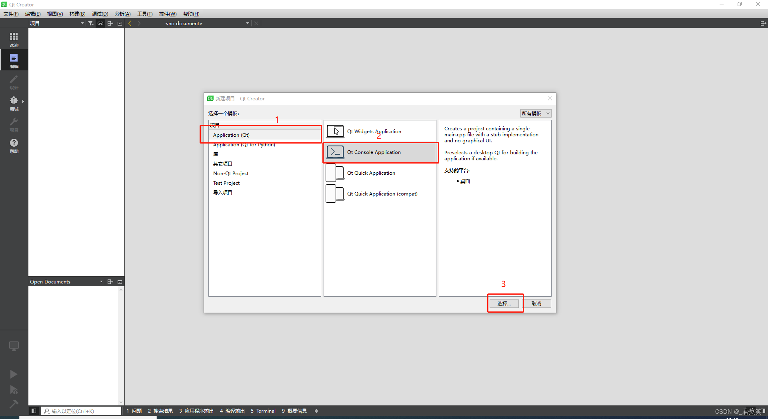Open Projects mode wrench icon
This screenshot has width=768, height=419.
(x=14, y=124)
